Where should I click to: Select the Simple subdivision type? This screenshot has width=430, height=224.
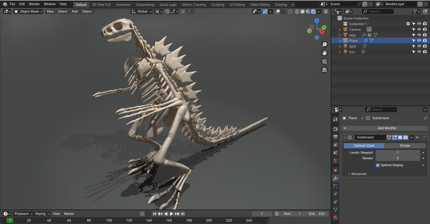point(405,146)
